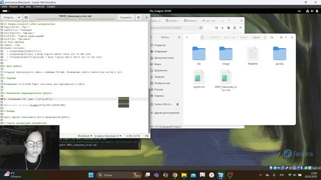321x180 pixels.
Task: Switch to the Releases tab in Firefox
Action: pos(191,21)
